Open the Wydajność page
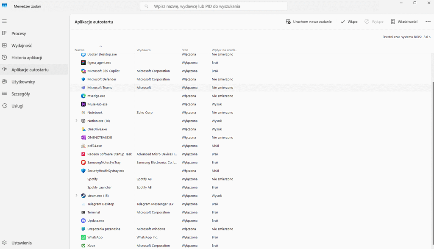 tap(34, 45)
